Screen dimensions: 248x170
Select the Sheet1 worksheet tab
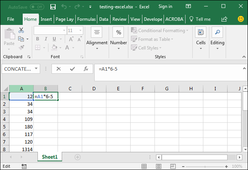click(50, 157)
